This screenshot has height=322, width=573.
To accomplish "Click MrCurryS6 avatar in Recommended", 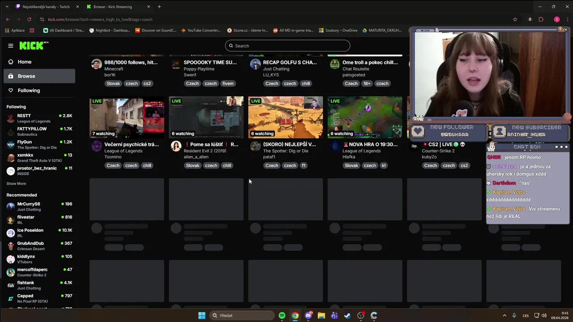I will pyautogui.click(x=11, y=207).
